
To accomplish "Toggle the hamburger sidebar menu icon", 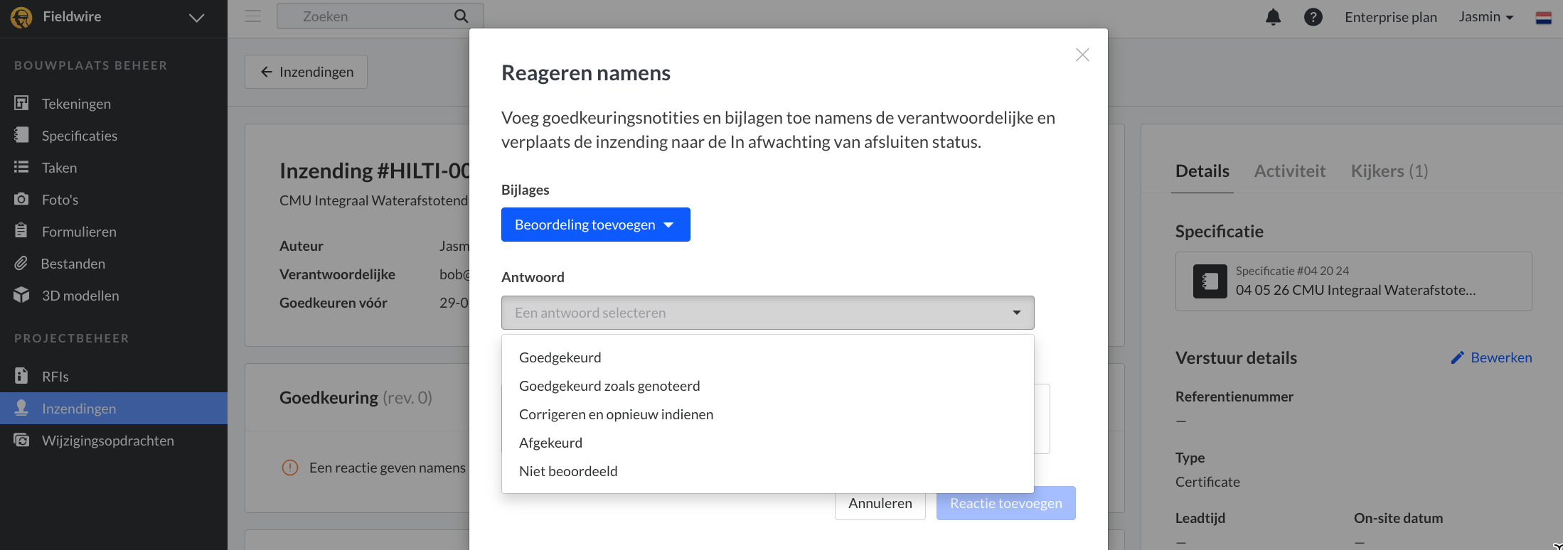I will click(252, 16).
